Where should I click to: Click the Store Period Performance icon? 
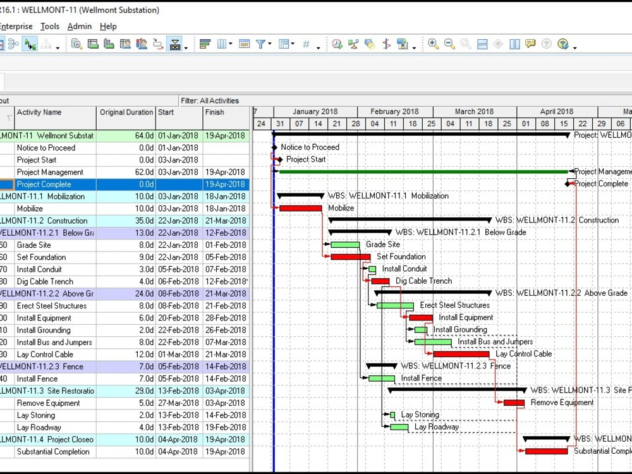(402, 44)
